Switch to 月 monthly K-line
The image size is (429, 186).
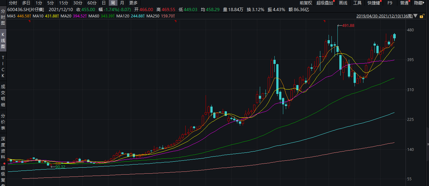[x=122, y=3]
